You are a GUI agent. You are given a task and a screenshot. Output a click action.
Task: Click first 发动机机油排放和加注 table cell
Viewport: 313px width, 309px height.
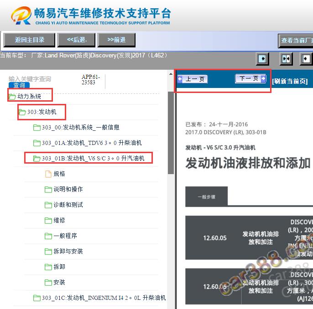tap(261, 238)
